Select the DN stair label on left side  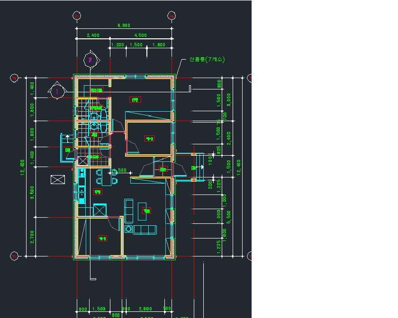[x=68, y=150]
